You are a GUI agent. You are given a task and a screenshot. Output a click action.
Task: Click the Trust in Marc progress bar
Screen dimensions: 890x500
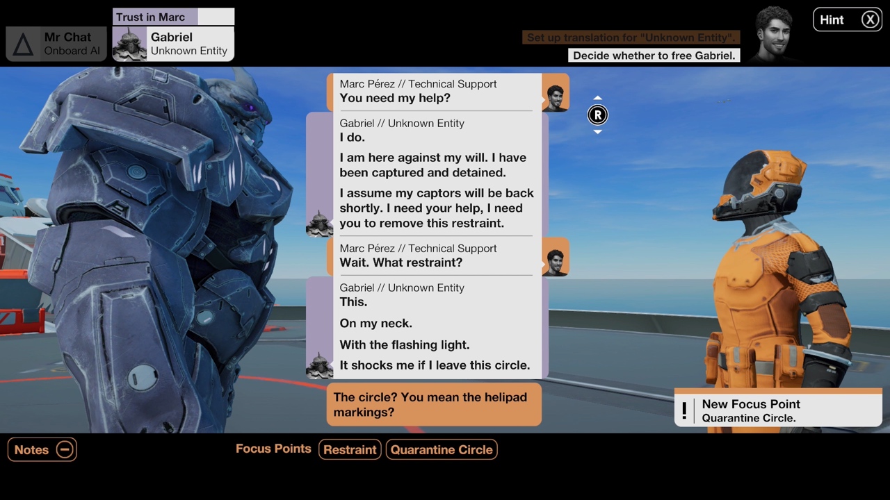[173, 17]
